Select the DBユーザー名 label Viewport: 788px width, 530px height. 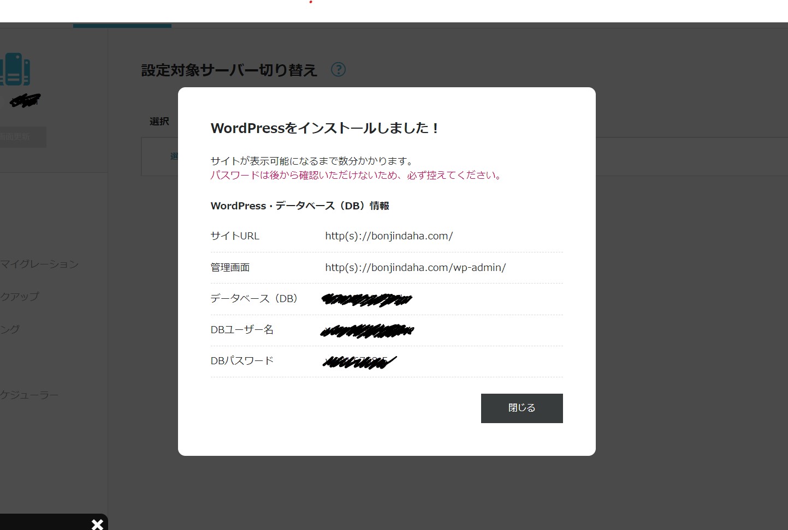pos(242,330)
